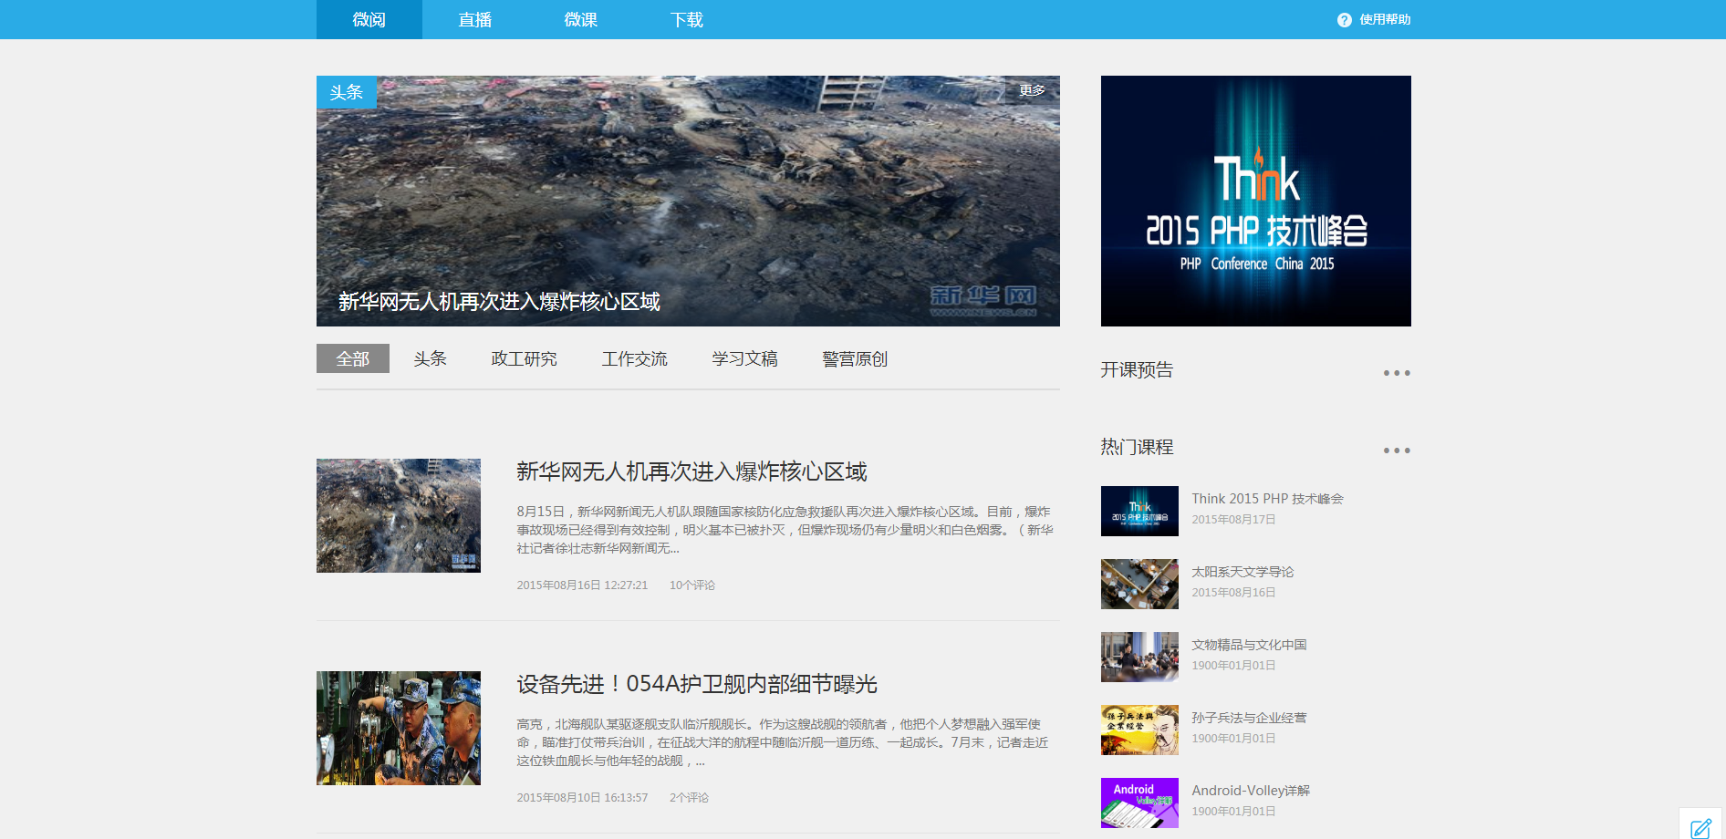Viewport: 1726px width, 839px height.
Task: Click Think 2015 PHP course thumbnail
Action: [x=1139, y=511]
